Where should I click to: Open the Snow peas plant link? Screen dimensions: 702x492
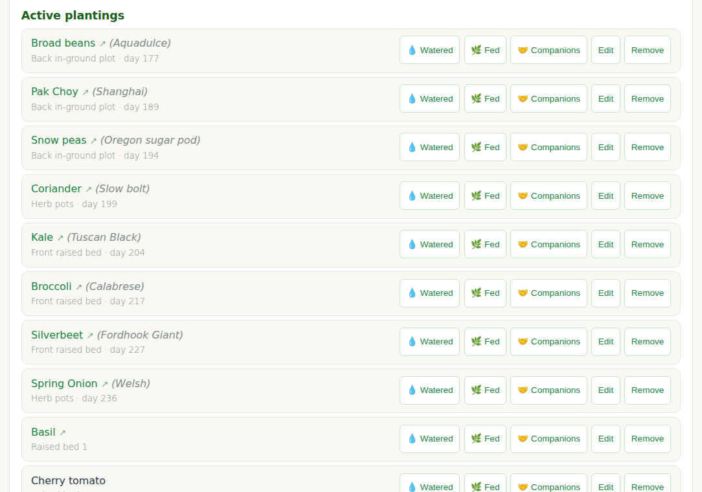pos(64,140)
